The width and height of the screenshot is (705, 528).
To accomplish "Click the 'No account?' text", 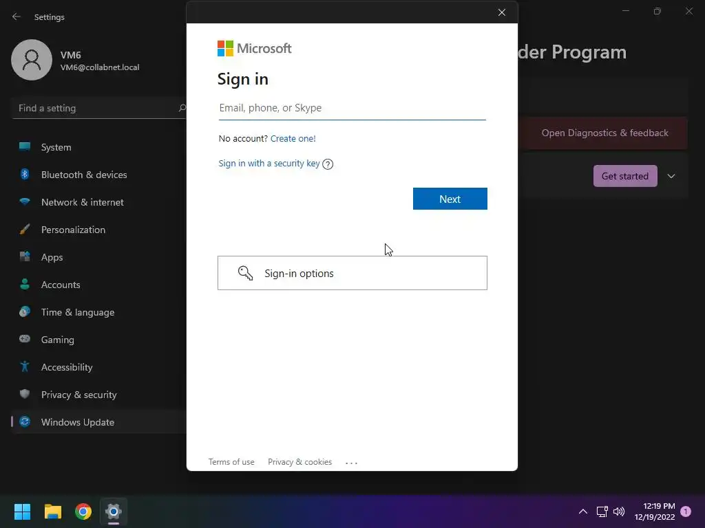I will (243, 138).
